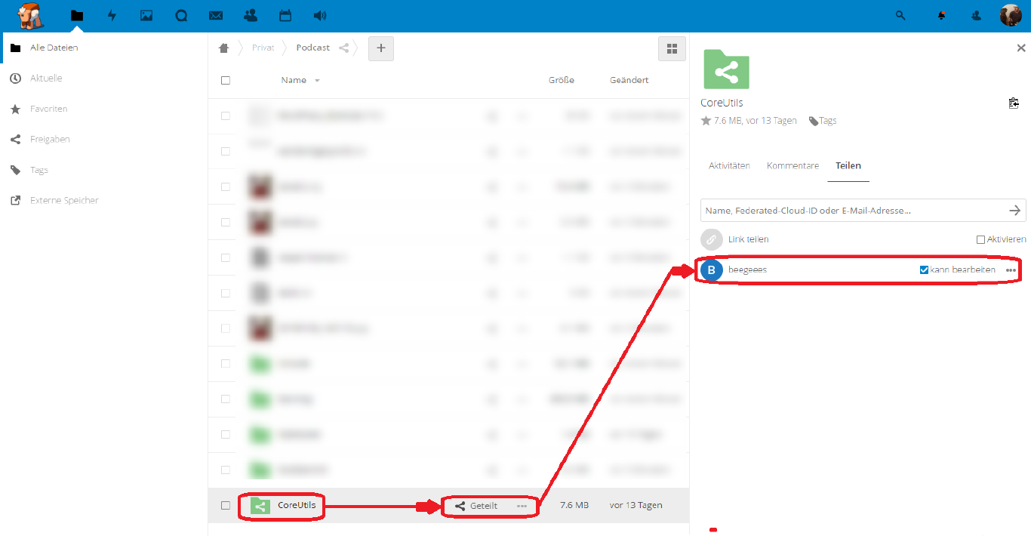Go to home folder breadcrumb icon
Image resolution: width=1031 pixels, height=536 pixels.
click(223, 48)
